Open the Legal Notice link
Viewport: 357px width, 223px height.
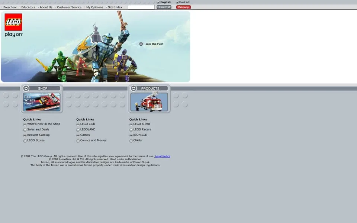click(x=163, y=156)
